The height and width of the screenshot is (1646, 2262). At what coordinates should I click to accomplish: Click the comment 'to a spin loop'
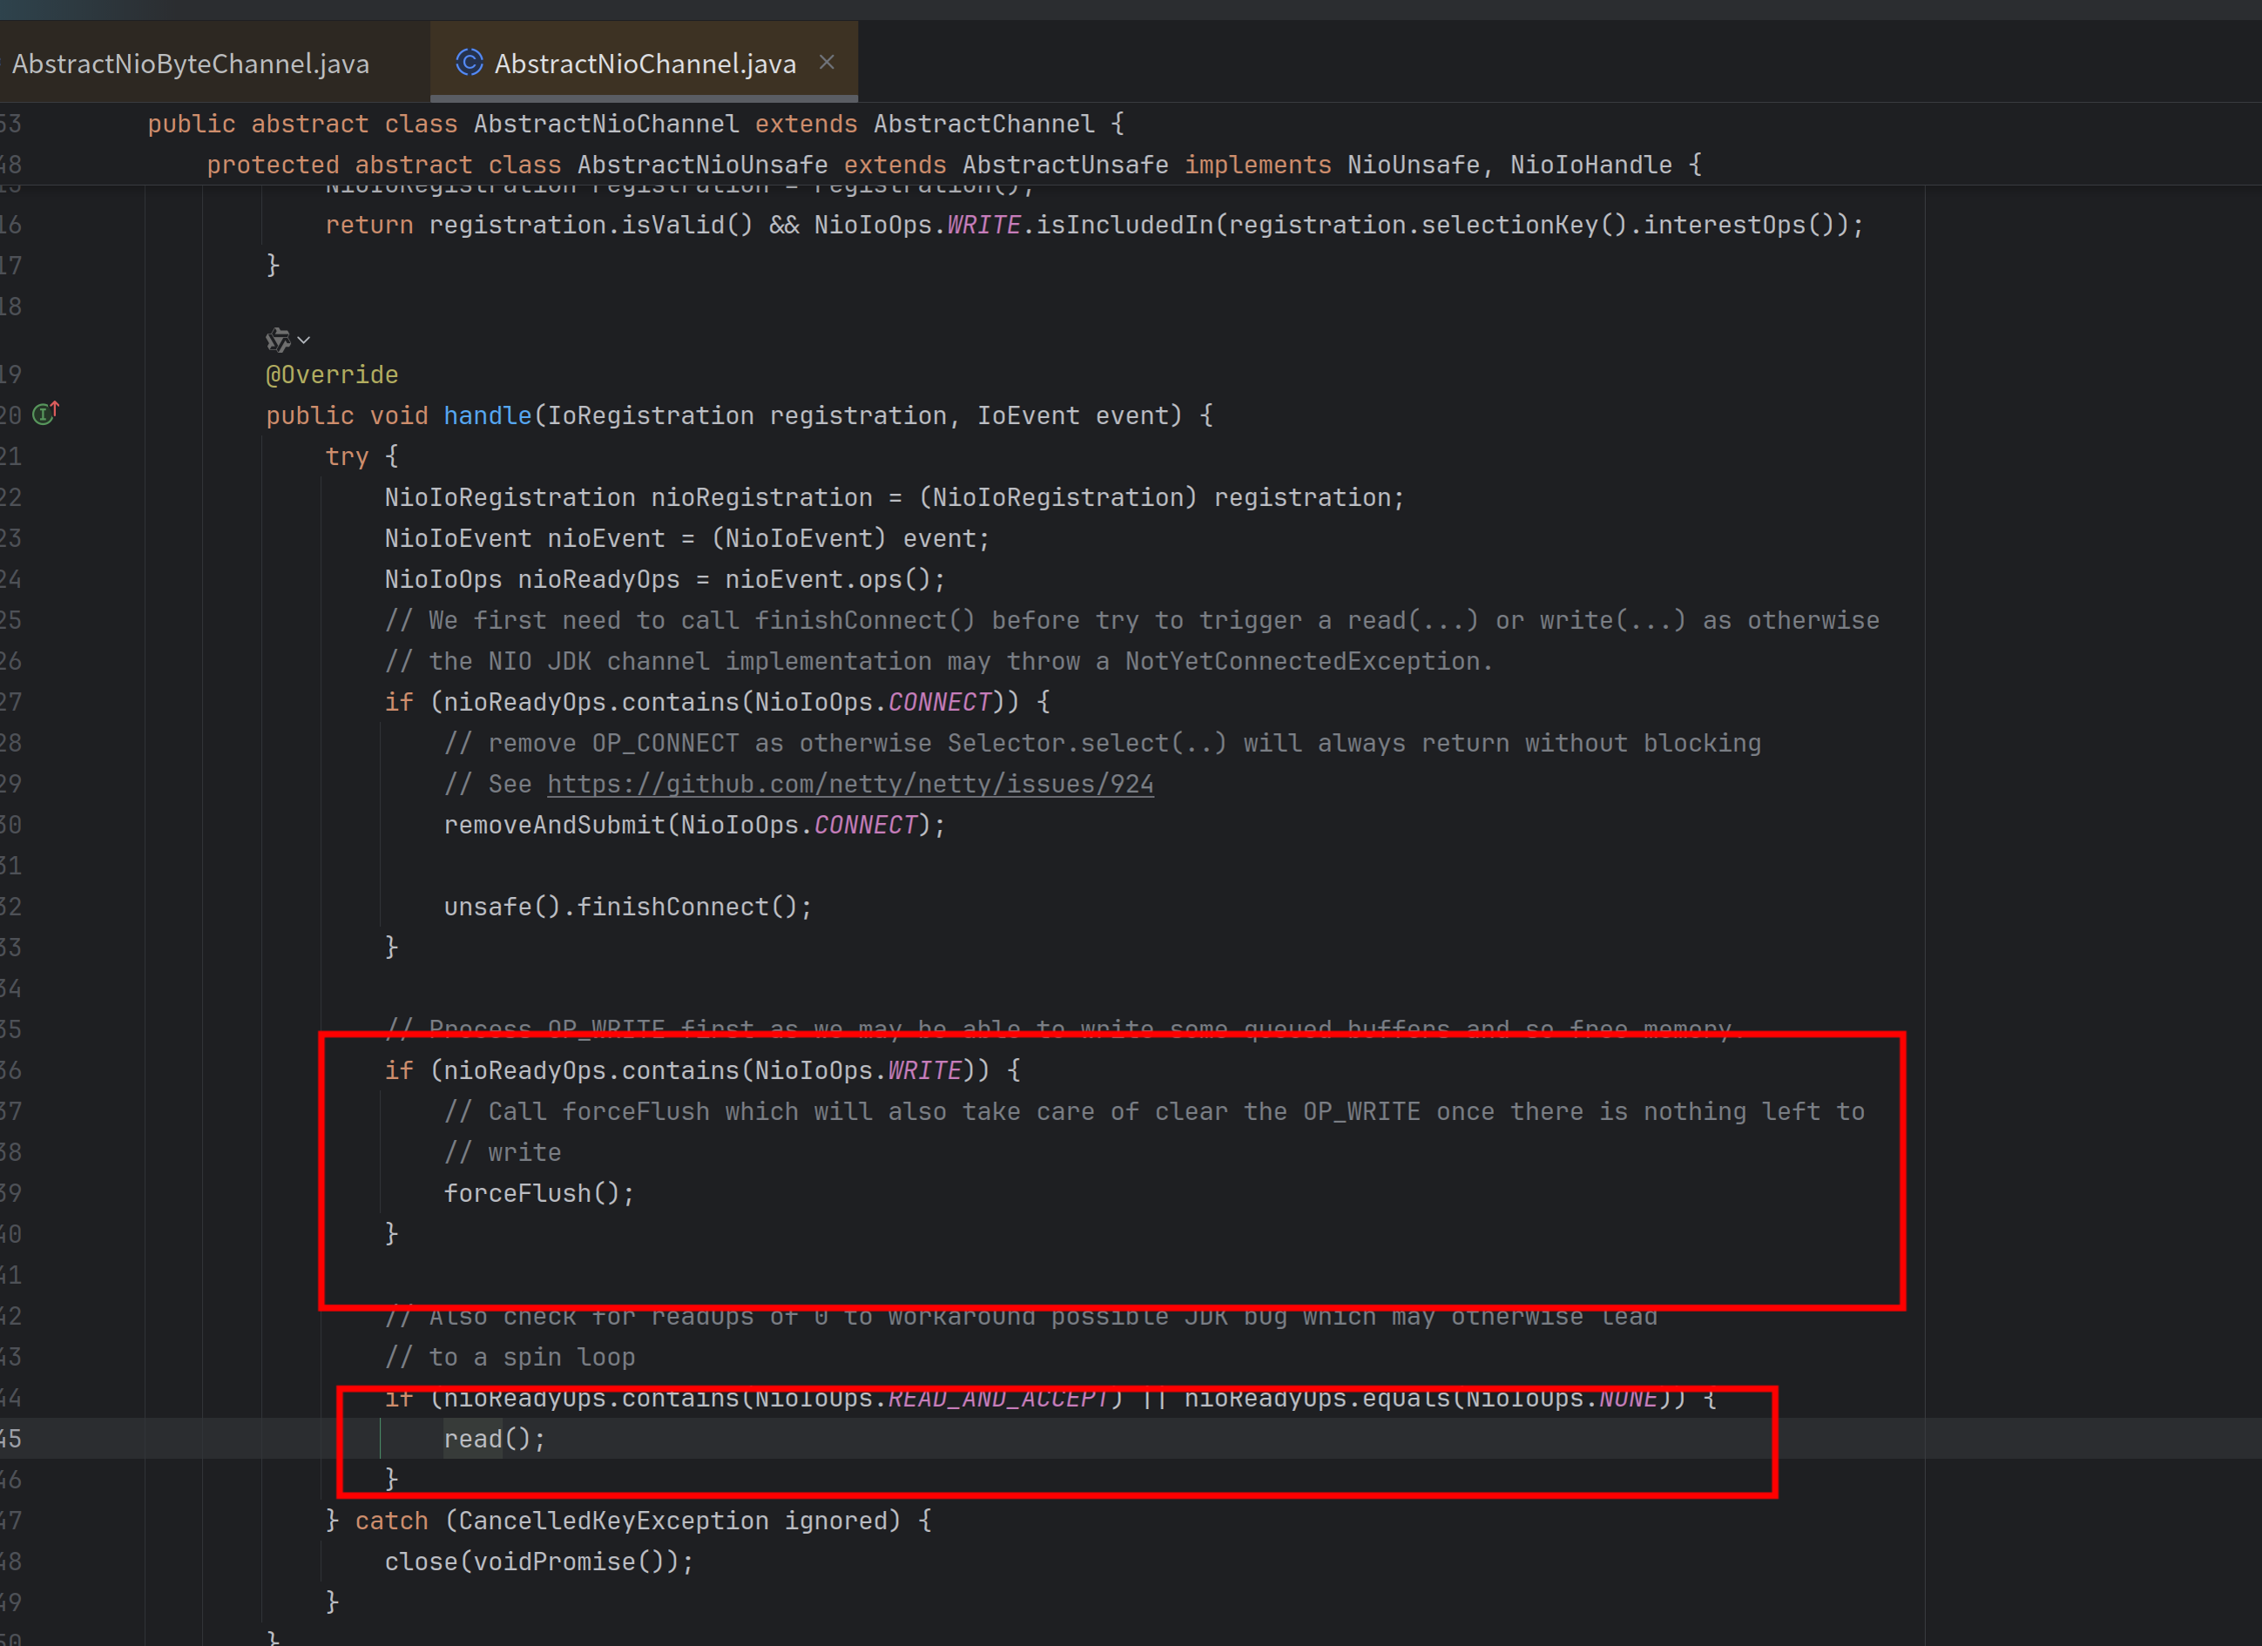pyautogui.click(x=510, y=1357)
